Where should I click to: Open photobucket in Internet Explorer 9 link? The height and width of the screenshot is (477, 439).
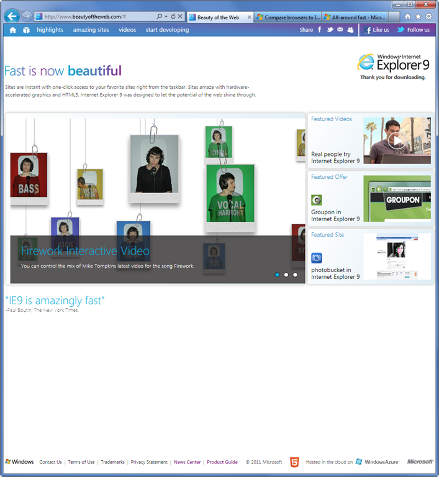tap(335, 273)
